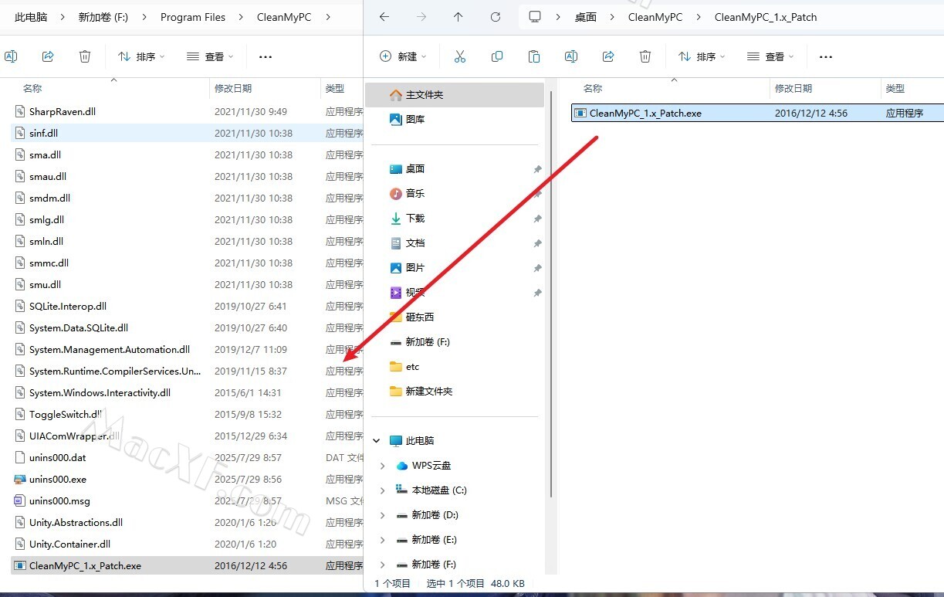Select CleanMyPC_1.x_Patch.exe in right window
Image resolution: width=944 pixels, height=597 pixels.
(x=758, y=113)
